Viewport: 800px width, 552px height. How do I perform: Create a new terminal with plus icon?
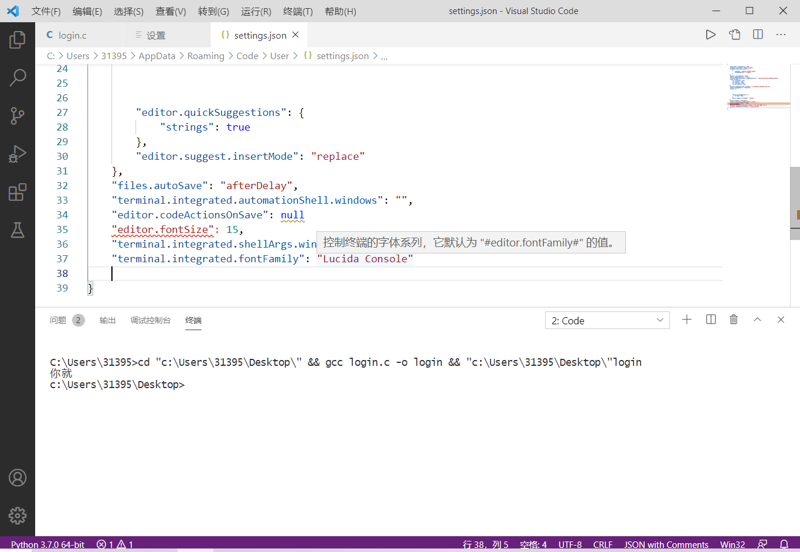tap(687, 320)
